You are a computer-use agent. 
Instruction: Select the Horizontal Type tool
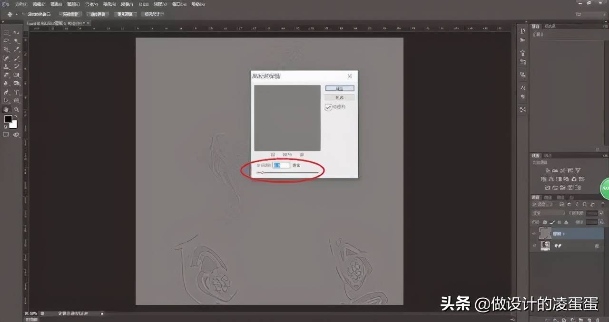pyautogui.click(x=17, y=92)
